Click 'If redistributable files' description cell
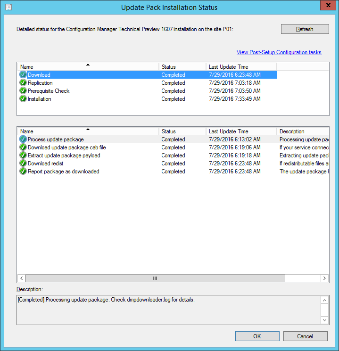 pyautogui.click(x=304, y=163)
